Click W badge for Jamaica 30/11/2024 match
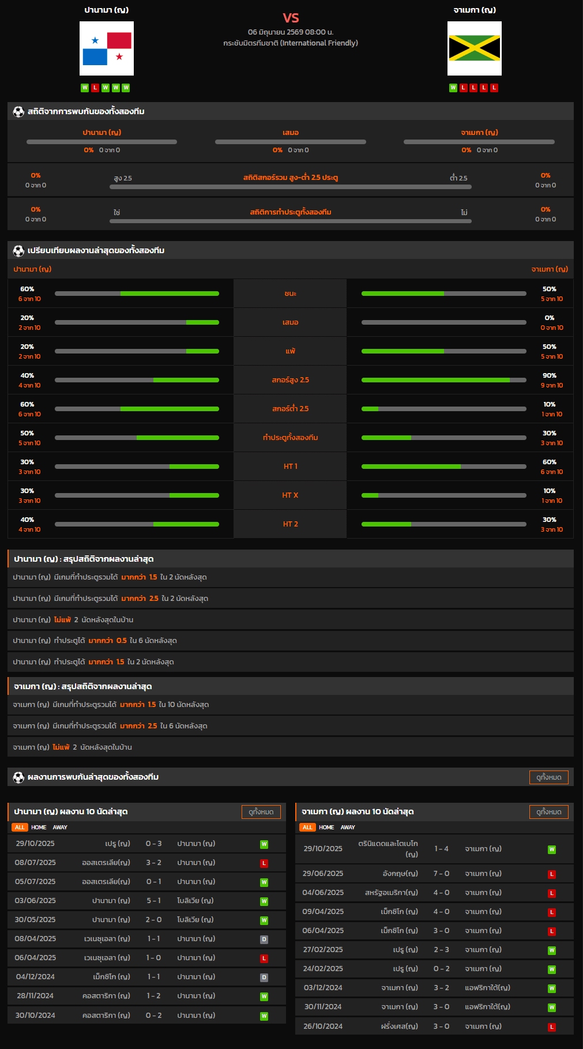583x1049 pixels. coord(552,1007)
